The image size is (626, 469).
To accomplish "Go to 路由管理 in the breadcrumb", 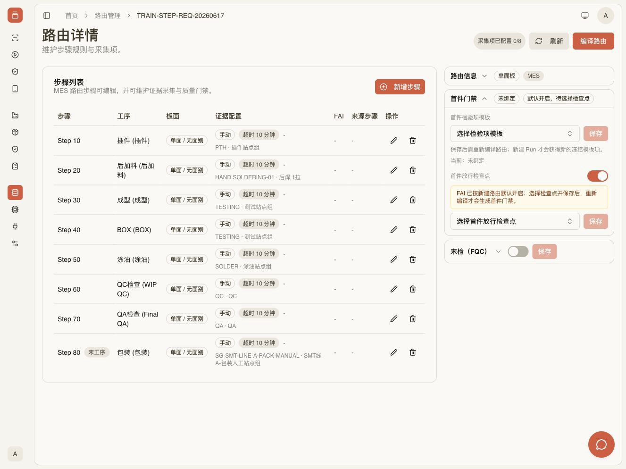I will pyautogui.click(x=108, y=16).
